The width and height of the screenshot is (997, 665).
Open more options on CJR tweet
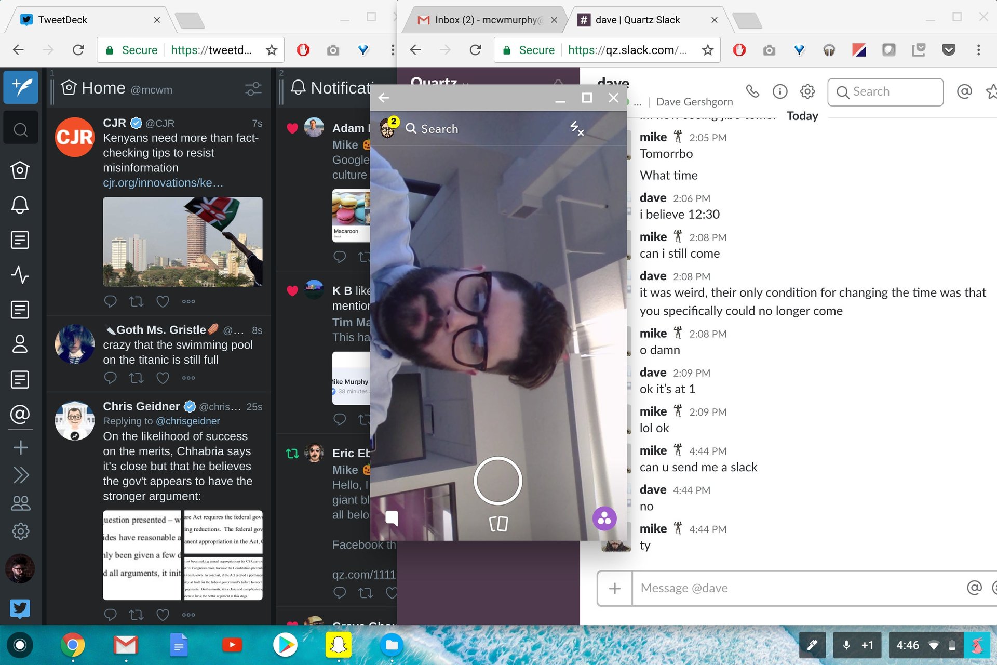[188, 301]
